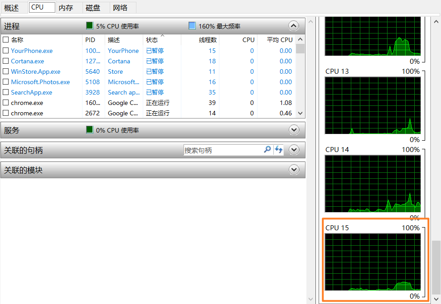Select the CPU 14 graph
The image size is (441, 304).
pos(373,184)
